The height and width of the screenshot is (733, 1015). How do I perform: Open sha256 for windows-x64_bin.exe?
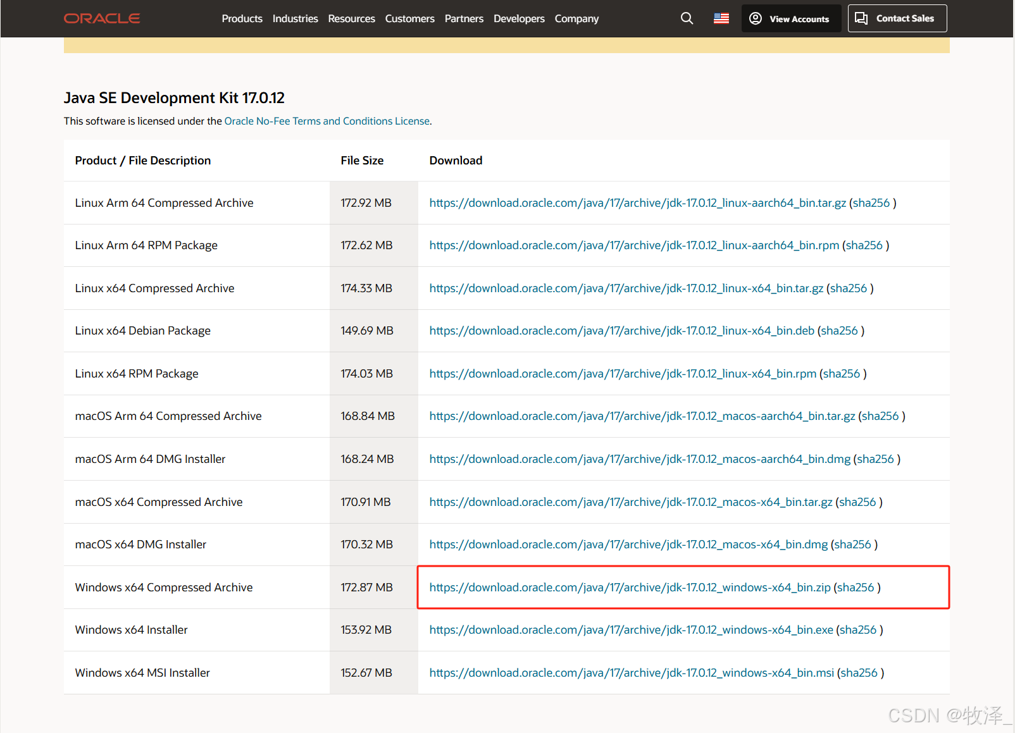point(858,630)
